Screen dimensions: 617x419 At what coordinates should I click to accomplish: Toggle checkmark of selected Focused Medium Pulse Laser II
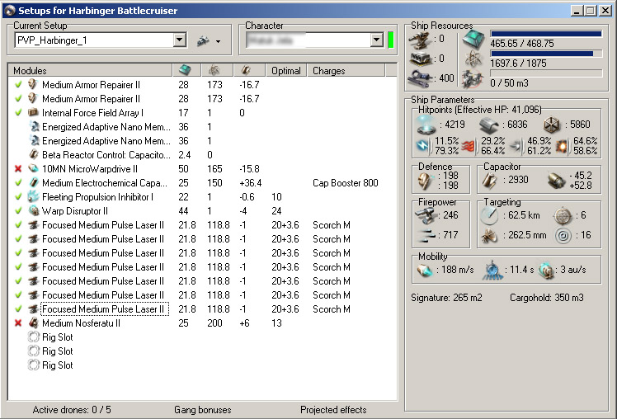(18, 308)
